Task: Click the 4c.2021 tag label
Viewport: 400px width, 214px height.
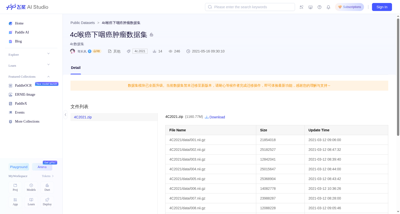Action: 140,51
